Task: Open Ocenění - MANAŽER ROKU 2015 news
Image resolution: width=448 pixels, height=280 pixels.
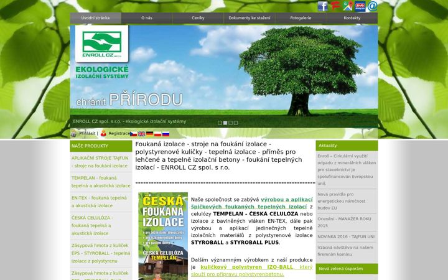Action: click(344, 222)
